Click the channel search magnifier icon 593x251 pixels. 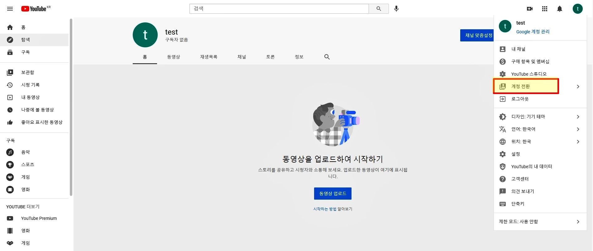327,57
